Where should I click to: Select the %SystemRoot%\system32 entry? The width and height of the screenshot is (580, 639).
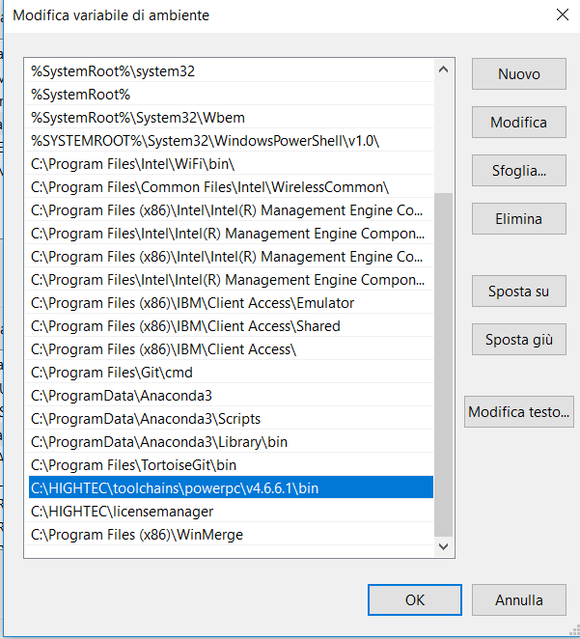pos(120,71)
